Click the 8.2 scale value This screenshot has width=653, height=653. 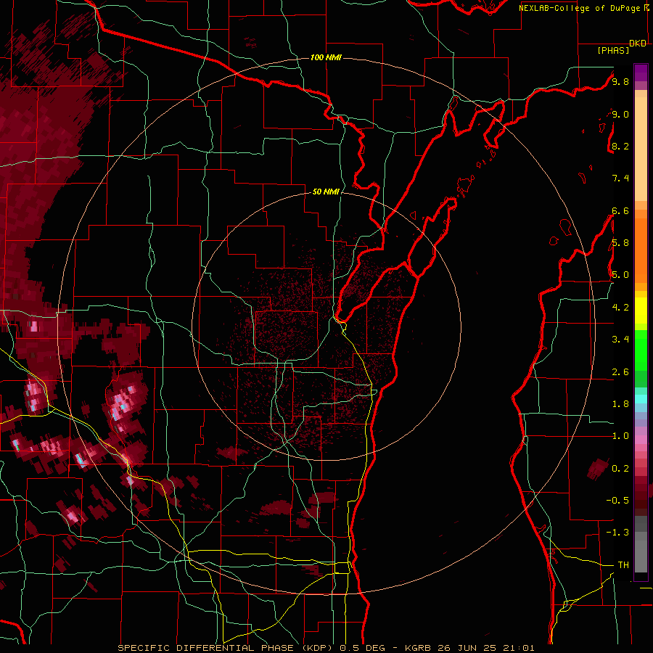[x=620, y=146]
